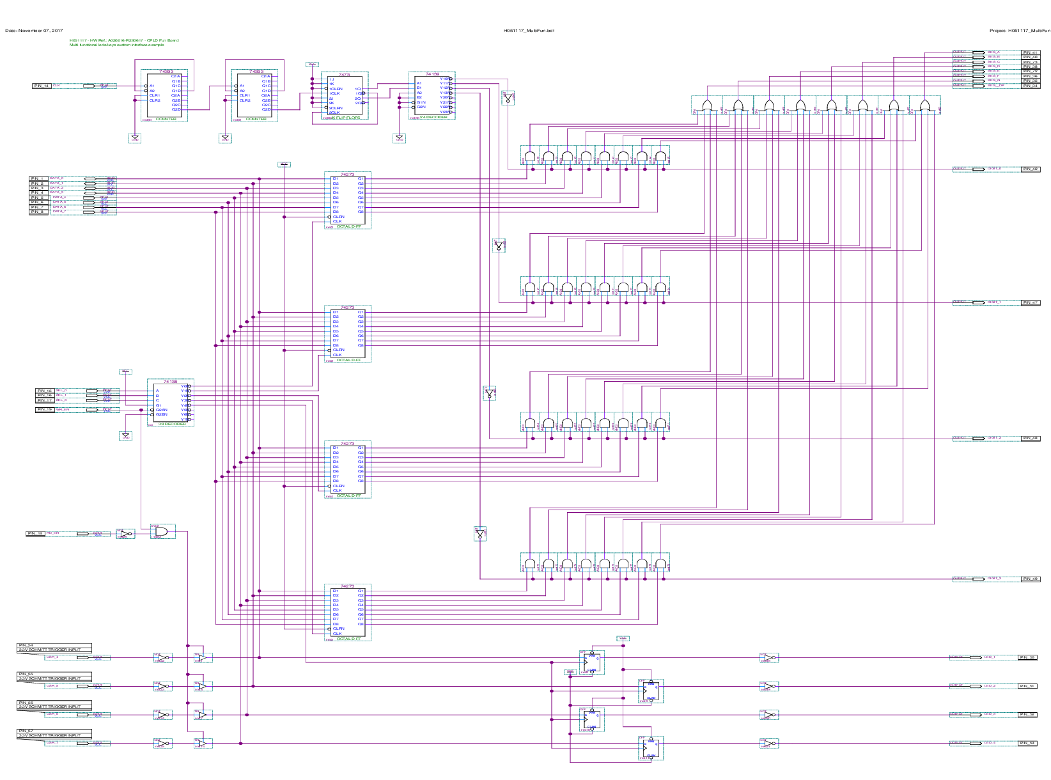This screenshot has height=780, width=1051.
Task: Select the bottommost 74273 octal D-FF block
Action: [x=347, y=612]
